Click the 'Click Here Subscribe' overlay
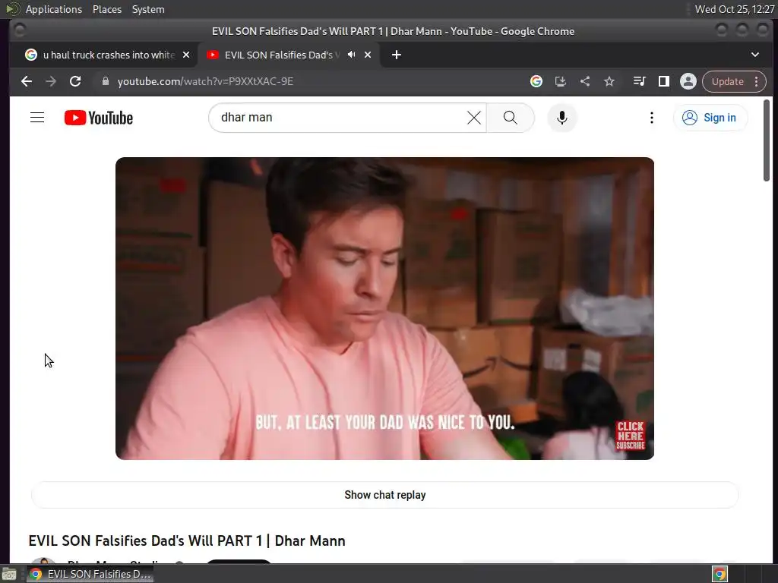The height and width of the screenshot is (583, 778). pos(631,436)
